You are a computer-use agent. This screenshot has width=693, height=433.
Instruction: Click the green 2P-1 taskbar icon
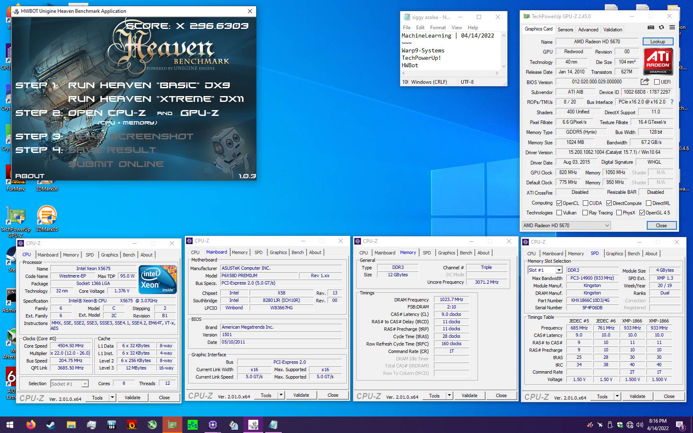[193, 424]
